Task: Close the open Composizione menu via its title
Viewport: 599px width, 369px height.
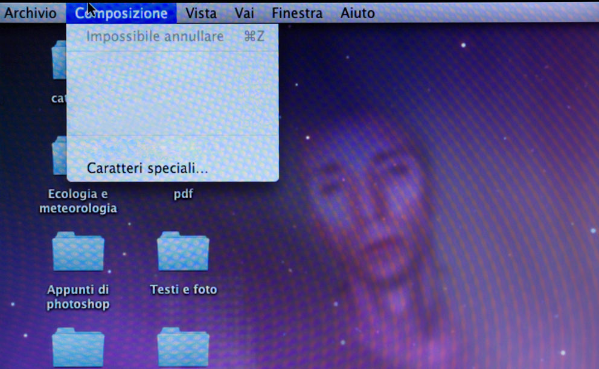Action: pyautogui.click(x=121, y=13)
